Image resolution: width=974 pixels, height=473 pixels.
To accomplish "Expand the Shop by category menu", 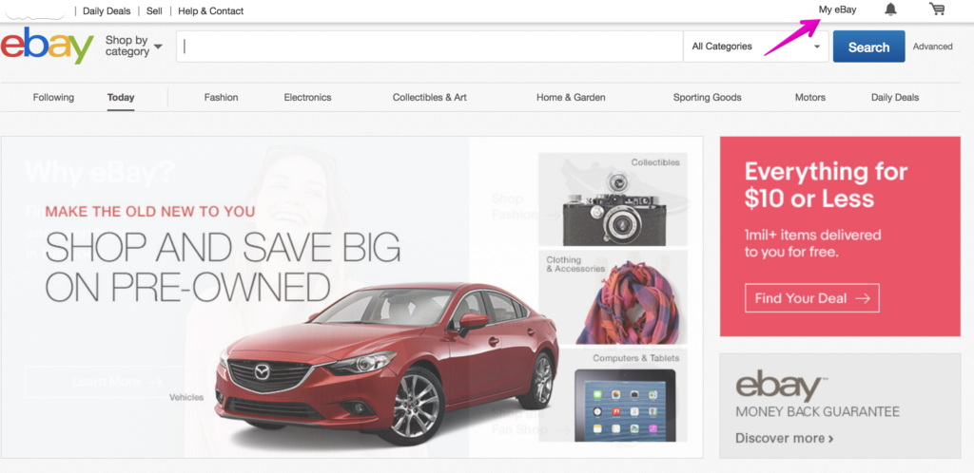I will (x=133, y=46).
